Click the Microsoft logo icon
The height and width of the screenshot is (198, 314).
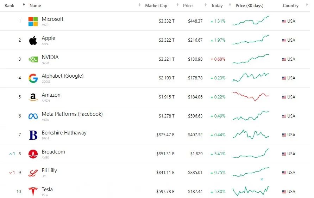[x=33, y=21]
